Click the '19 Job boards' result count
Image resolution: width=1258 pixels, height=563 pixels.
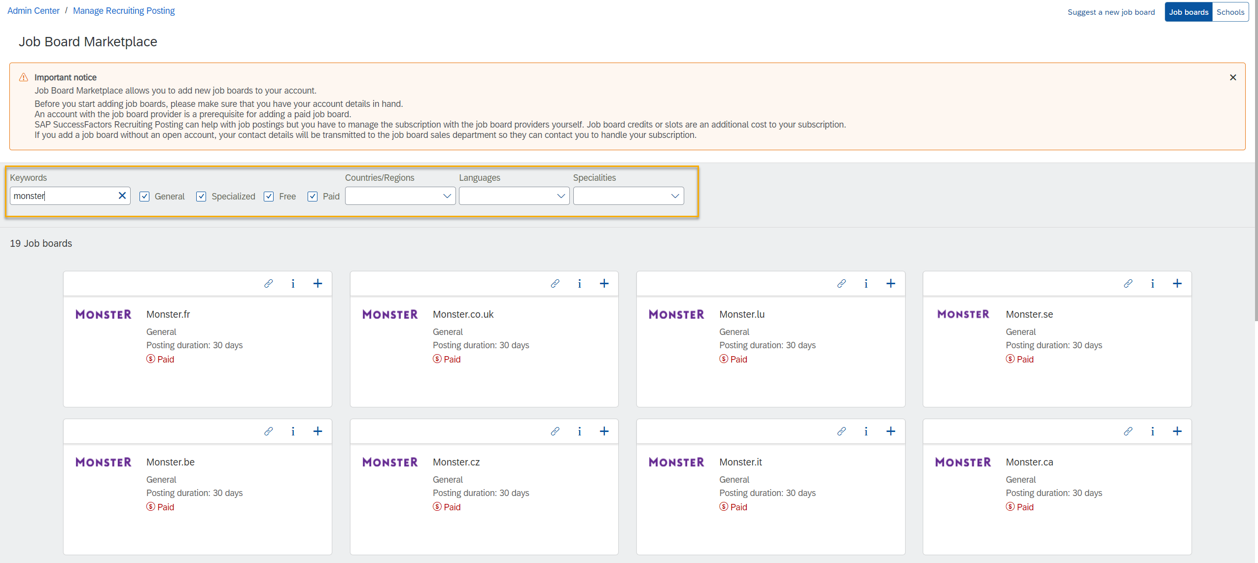click(41, 243)
